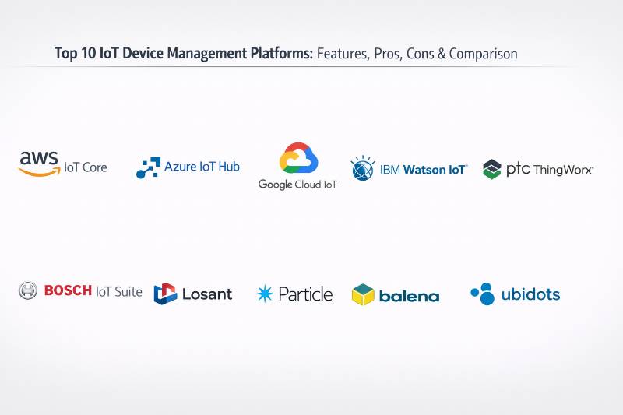Click the Particle starburst icon
This screenshot has width=623, height=415.
point(265,294)
